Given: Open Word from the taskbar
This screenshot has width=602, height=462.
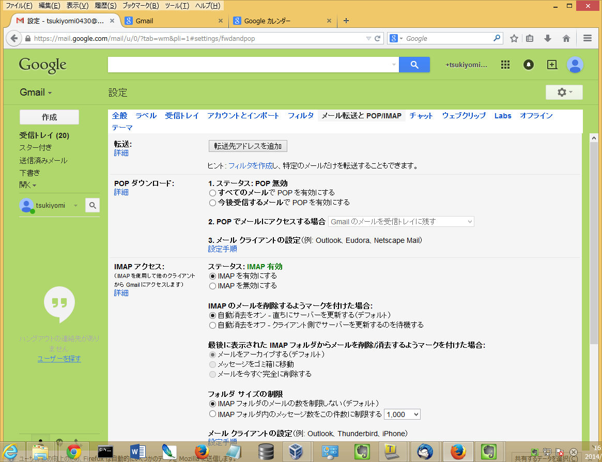Looking at the screenshot, I should [x=137, y=452].
